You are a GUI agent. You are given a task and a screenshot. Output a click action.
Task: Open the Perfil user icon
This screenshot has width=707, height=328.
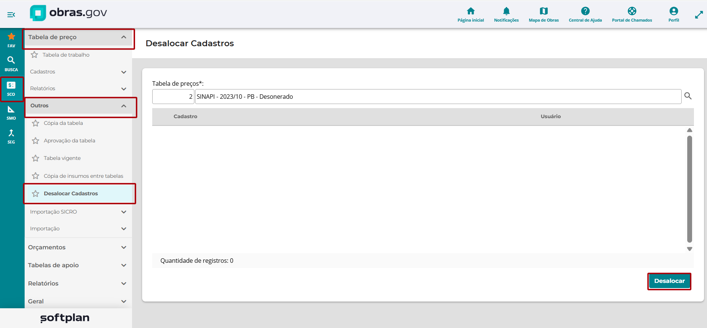(674, 11)
